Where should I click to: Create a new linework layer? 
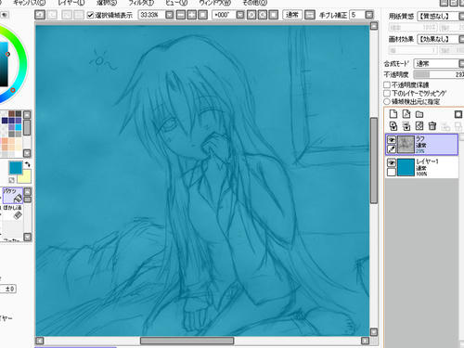(x=406, y=114)
